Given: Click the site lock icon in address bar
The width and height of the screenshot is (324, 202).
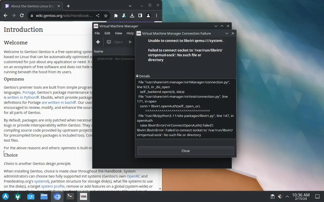Looking at the screenshot, I should (x=32, y=16).
